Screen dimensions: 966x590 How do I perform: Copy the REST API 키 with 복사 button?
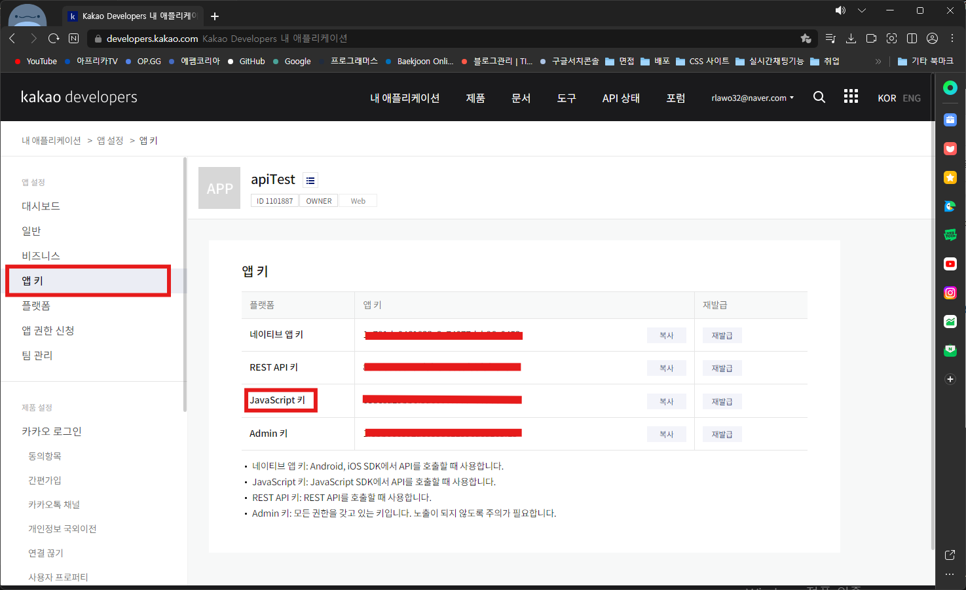point(667,368)
